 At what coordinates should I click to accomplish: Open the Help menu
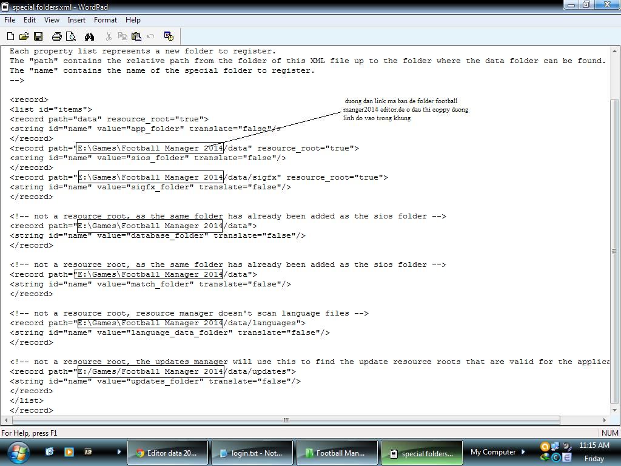pyautogui.click(x=133, y=20)
